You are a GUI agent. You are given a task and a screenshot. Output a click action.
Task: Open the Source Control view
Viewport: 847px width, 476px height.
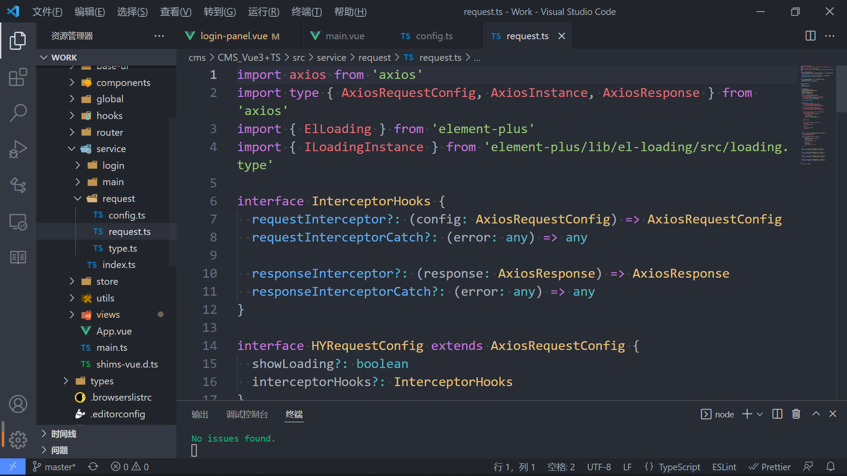[x=18, y=185]
